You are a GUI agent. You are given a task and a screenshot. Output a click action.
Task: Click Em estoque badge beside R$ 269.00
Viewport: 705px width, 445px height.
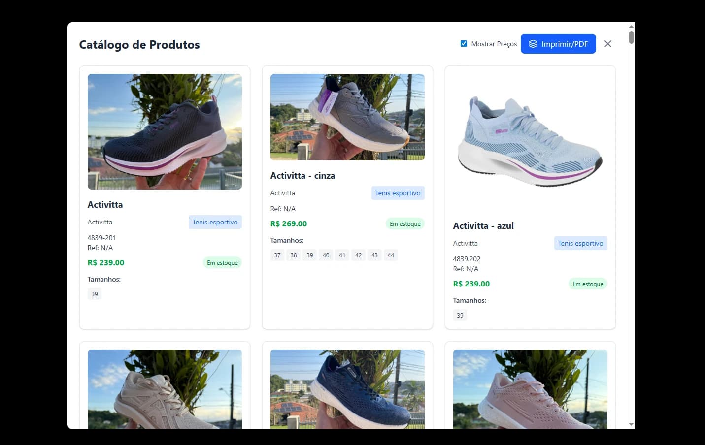click(405, 224)
